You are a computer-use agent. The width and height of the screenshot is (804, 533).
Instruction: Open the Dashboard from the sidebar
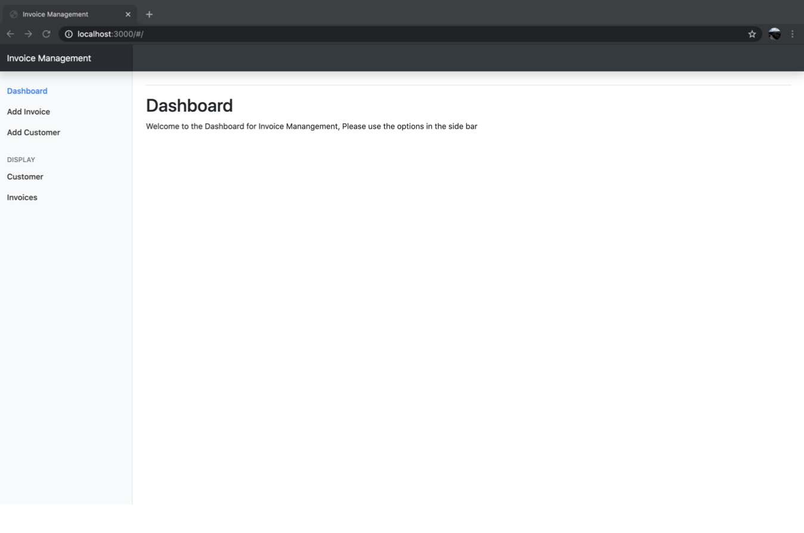pyautogui.click(x=27, y=91)
